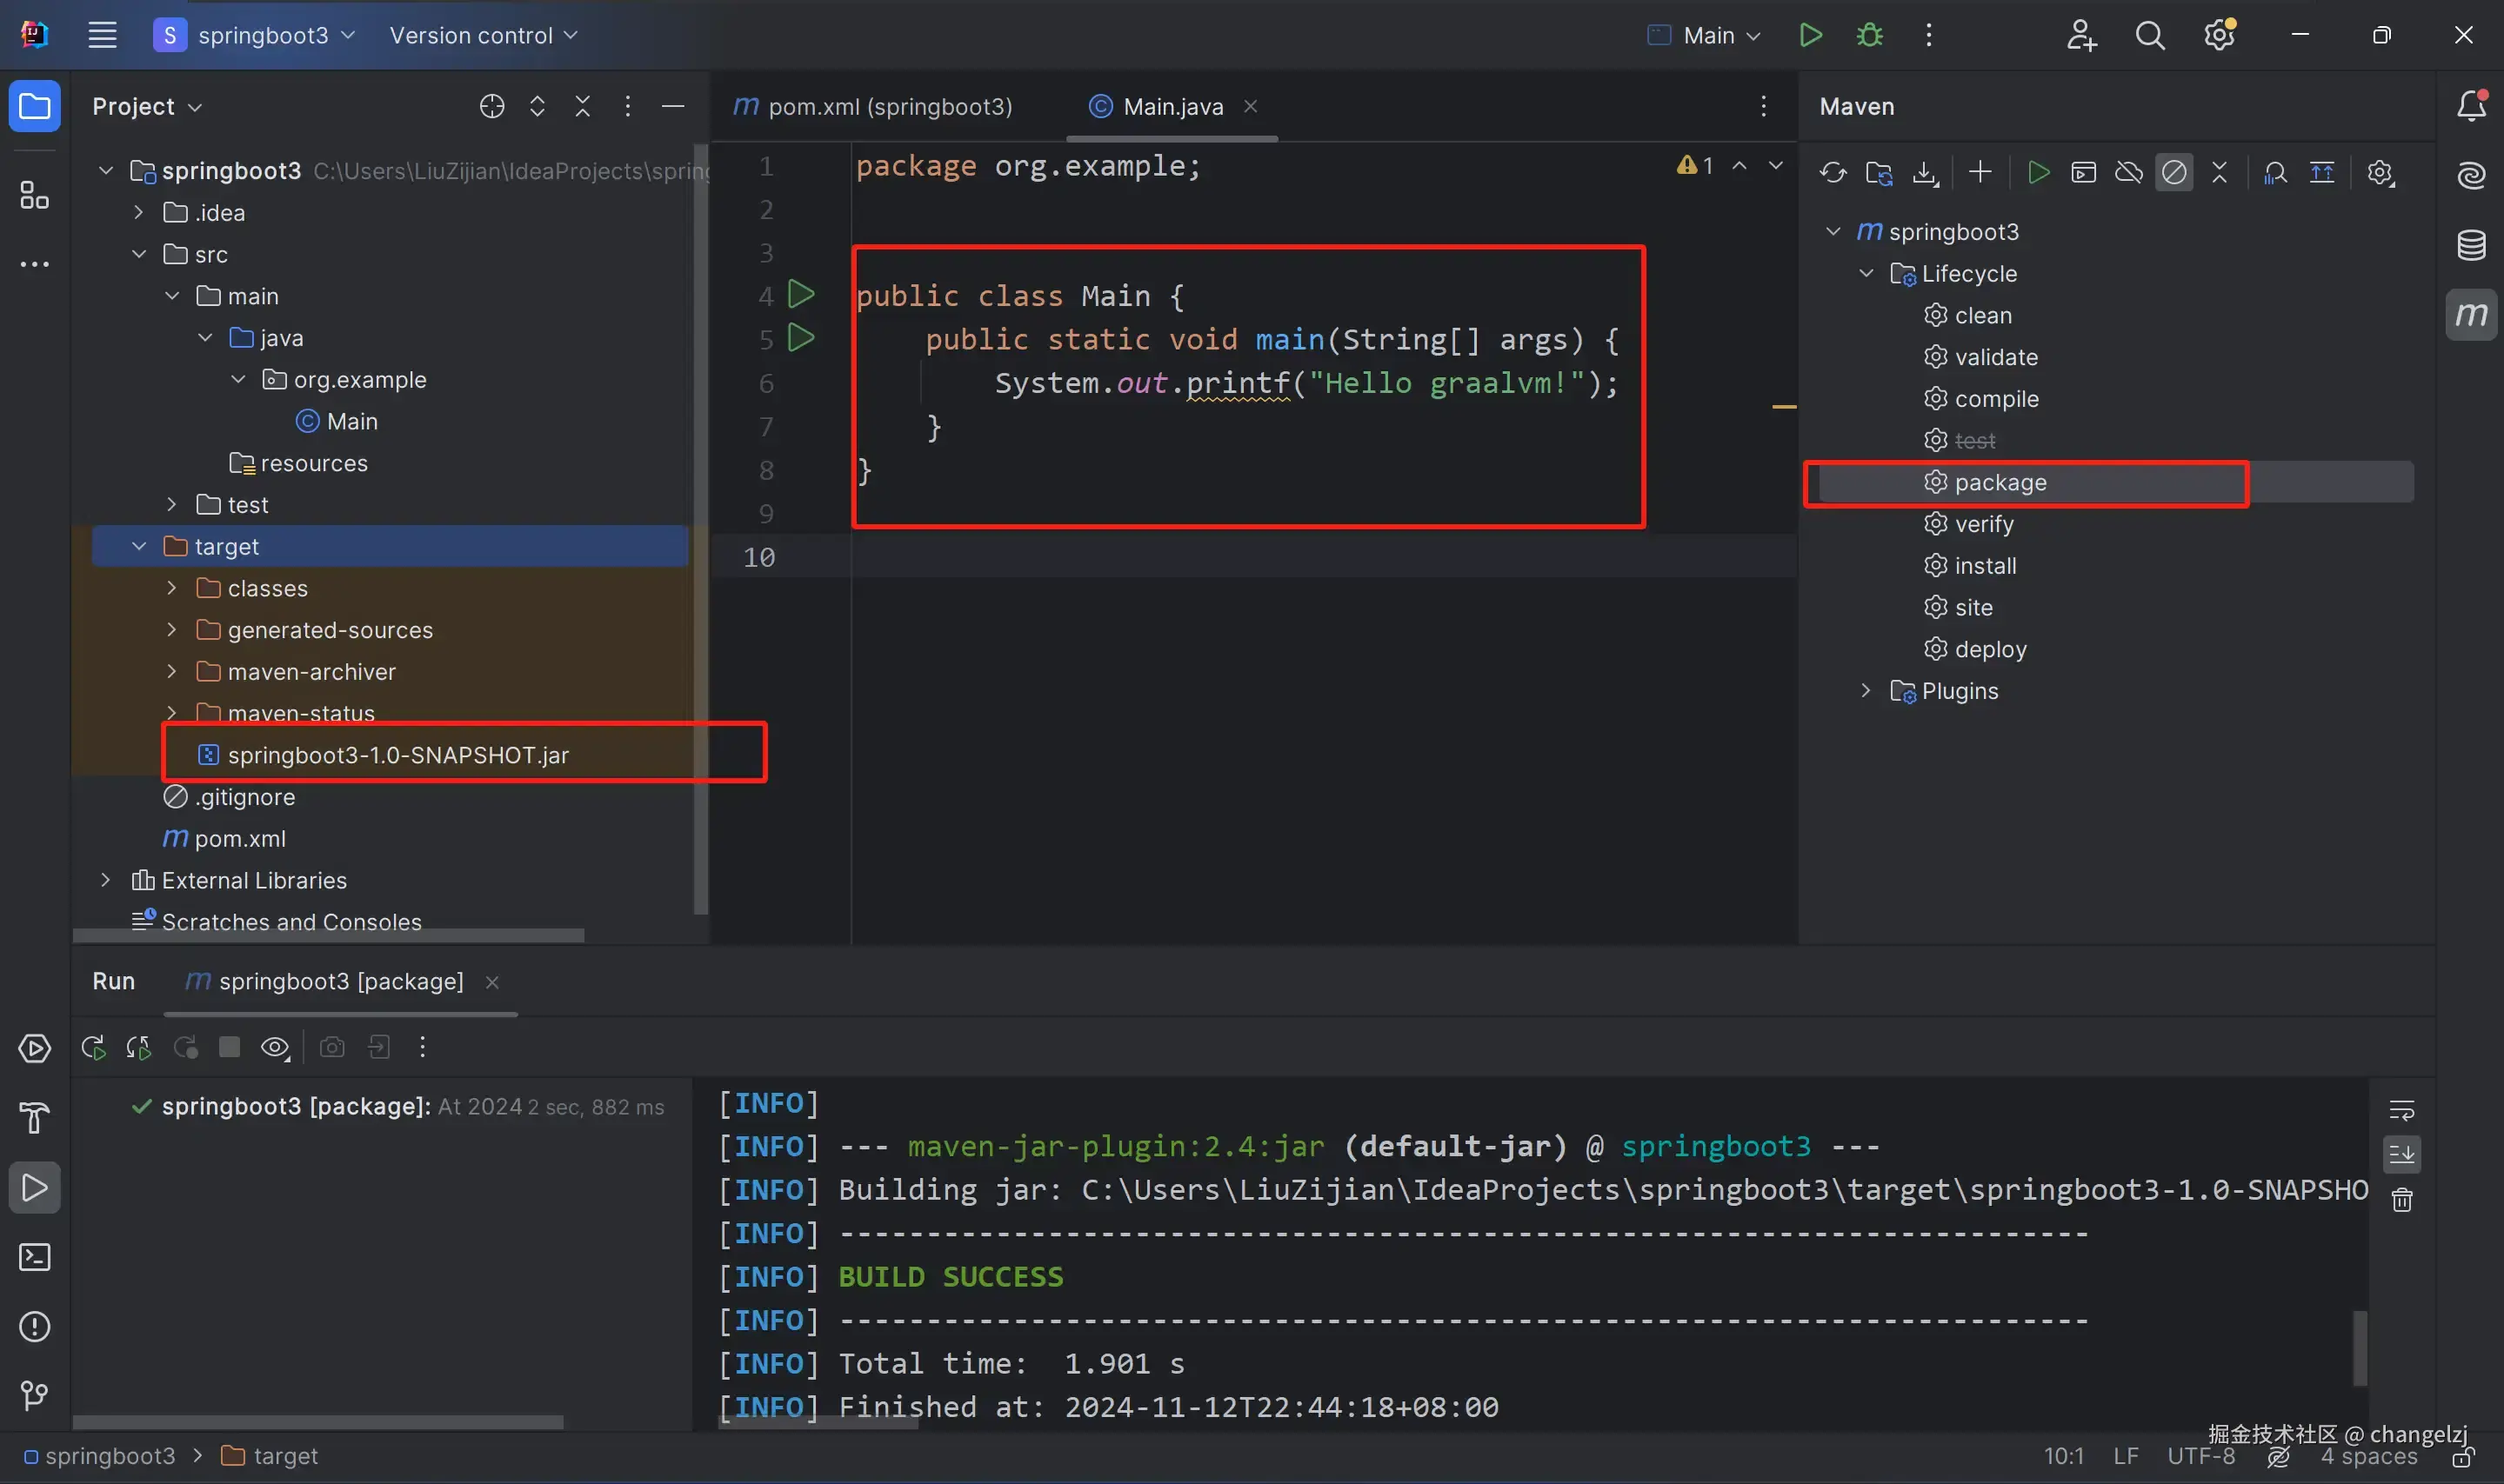Open the Terminal tool window
The height and width of the screenshot is (1484, 2504).
35,1257
